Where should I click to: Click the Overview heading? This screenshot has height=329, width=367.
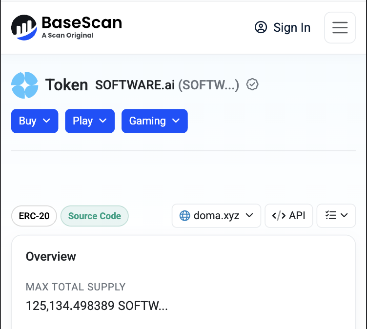pos(51,256)
